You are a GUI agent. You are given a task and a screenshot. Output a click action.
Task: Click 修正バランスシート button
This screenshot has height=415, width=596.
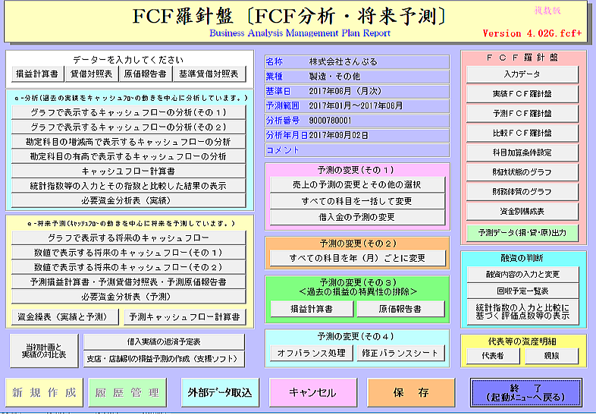400,353
